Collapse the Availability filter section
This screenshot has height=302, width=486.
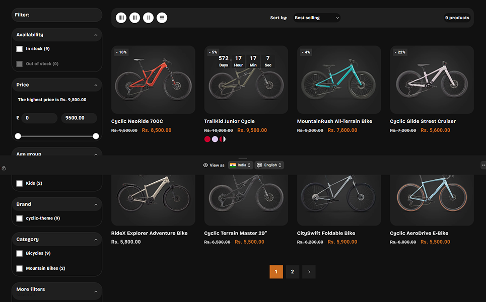(x=96, y=35)
